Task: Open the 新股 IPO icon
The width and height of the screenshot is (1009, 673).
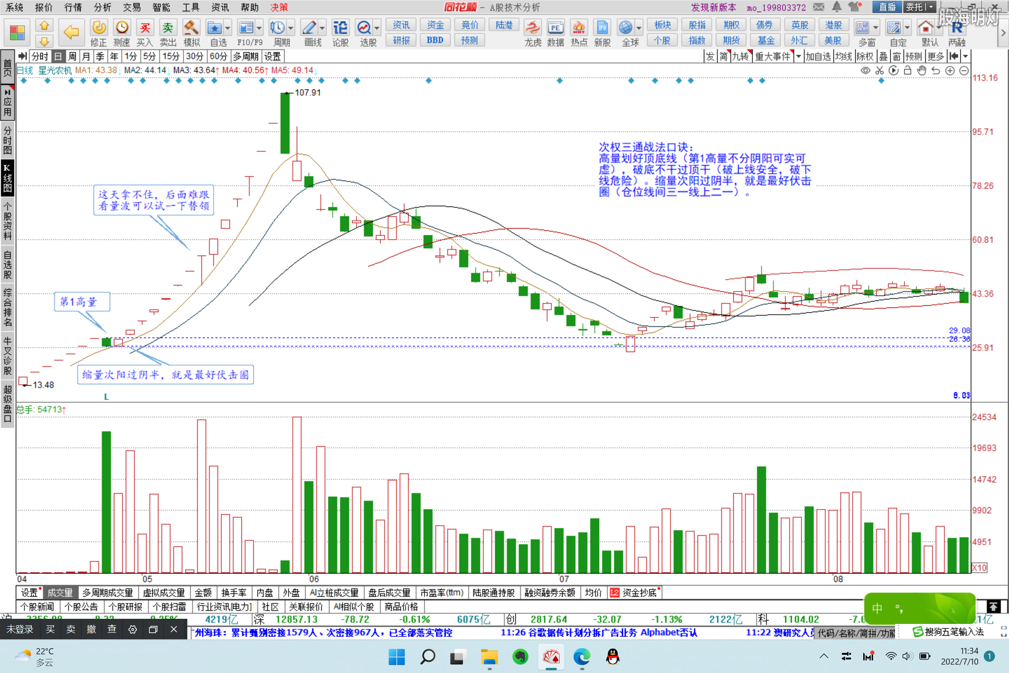Action: [602, 33]
